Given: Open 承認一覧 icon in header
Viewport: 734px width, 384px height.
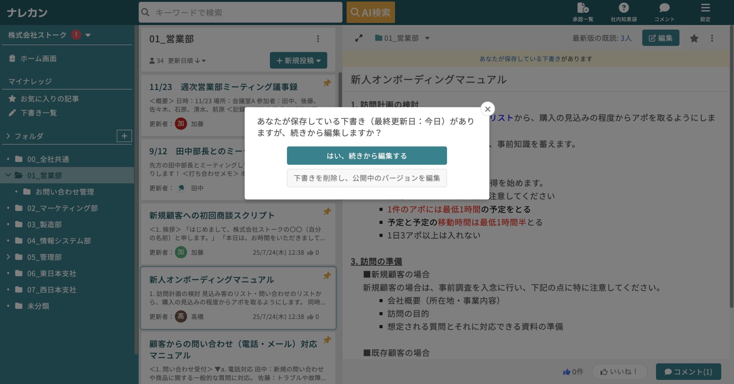Looking at the screenshot, I should pyautogui.click(x=583, y=12).
